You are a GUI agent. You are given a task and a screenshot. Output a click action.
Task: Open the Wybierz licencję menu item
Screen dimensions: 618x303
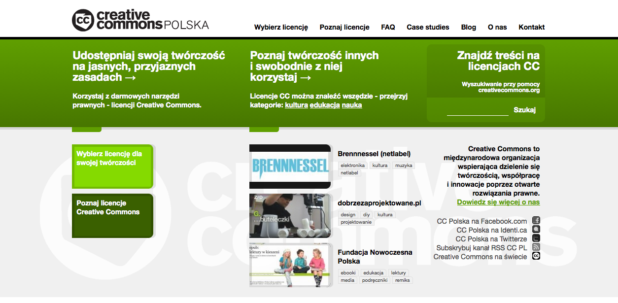click(281, 27)
